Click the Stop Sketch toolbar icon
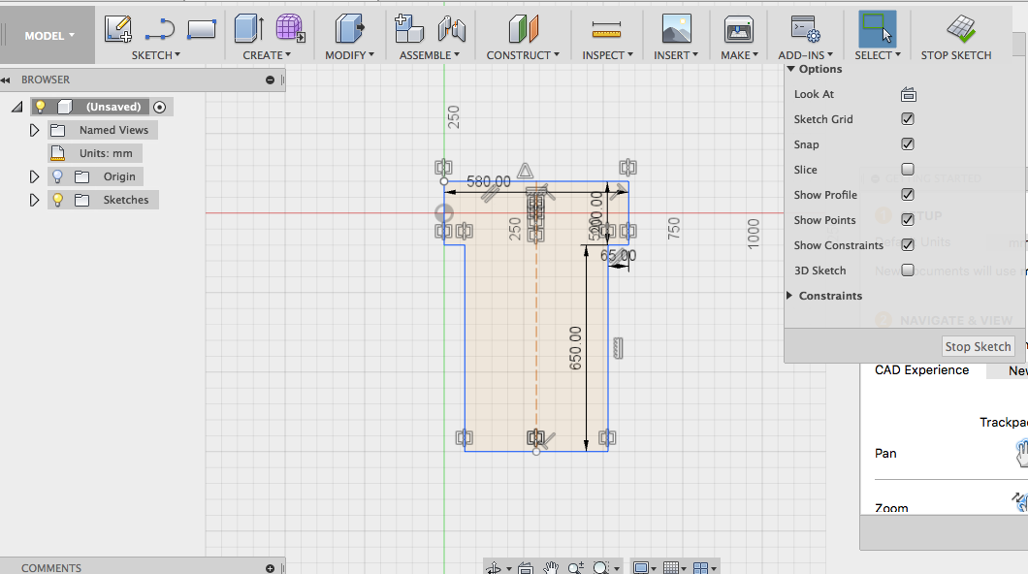 click(960, 29)
